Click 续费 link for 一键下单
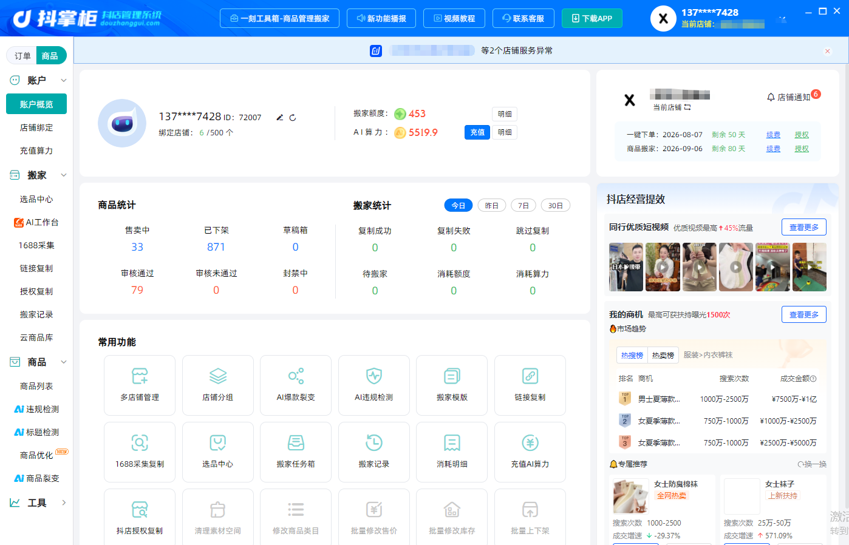 point(773,135)
